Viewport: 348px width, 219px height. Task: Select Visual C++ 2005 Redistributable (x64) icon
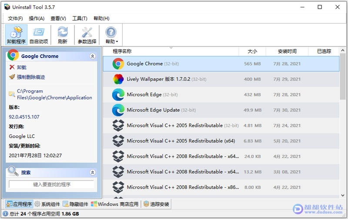118,141
